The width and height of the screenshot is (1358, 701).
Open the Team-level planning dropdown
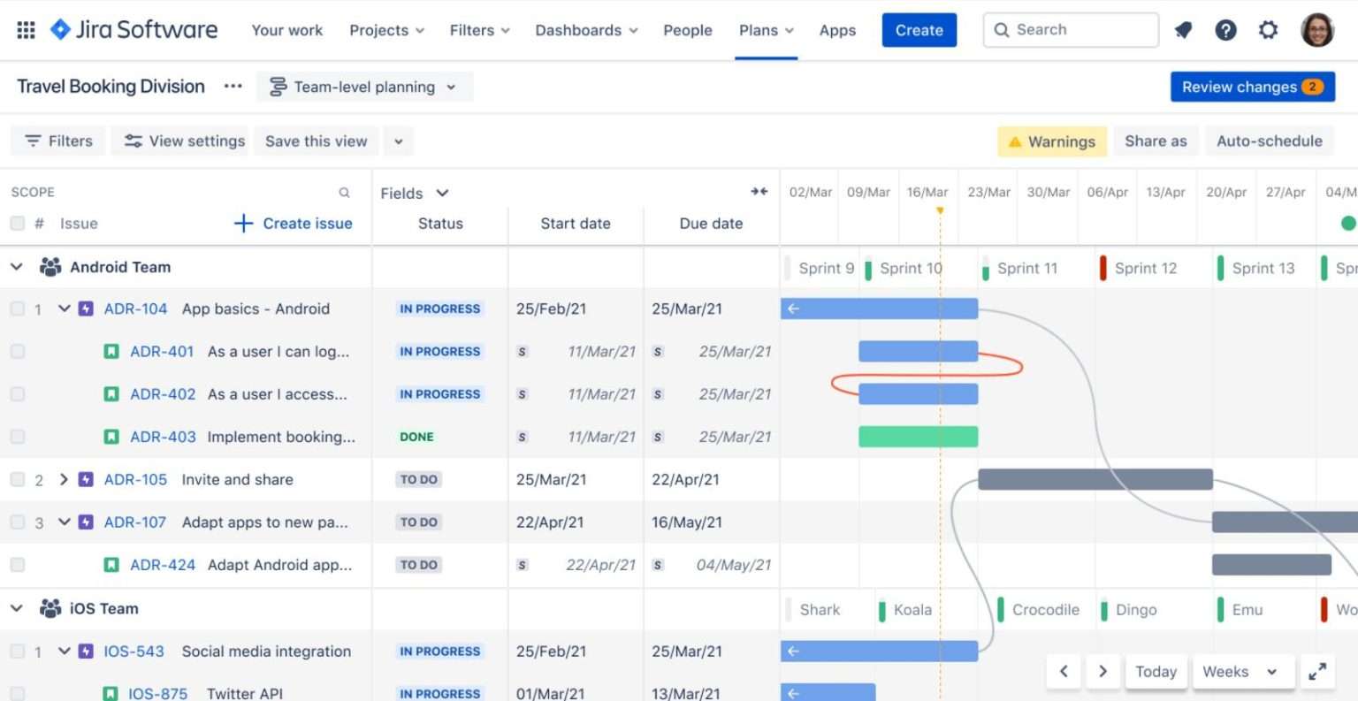pyautogui.click(x=363, y=87)
